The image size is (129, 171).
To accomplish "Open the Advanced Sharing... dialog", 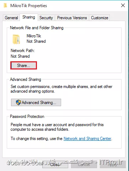I will [36, 102].
